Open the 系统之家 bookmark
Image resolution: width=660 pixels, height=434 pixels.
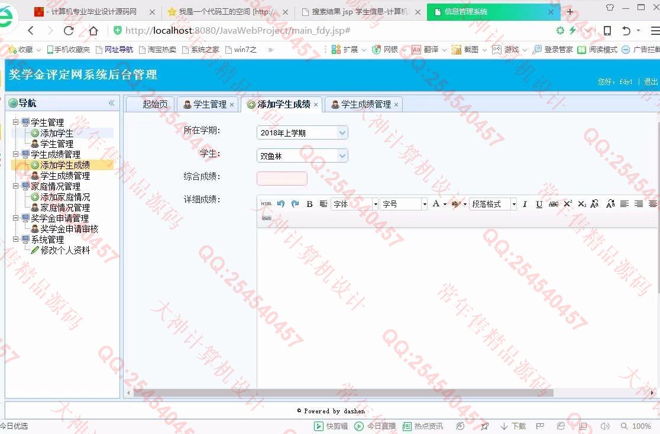click(x=200, y=50)
